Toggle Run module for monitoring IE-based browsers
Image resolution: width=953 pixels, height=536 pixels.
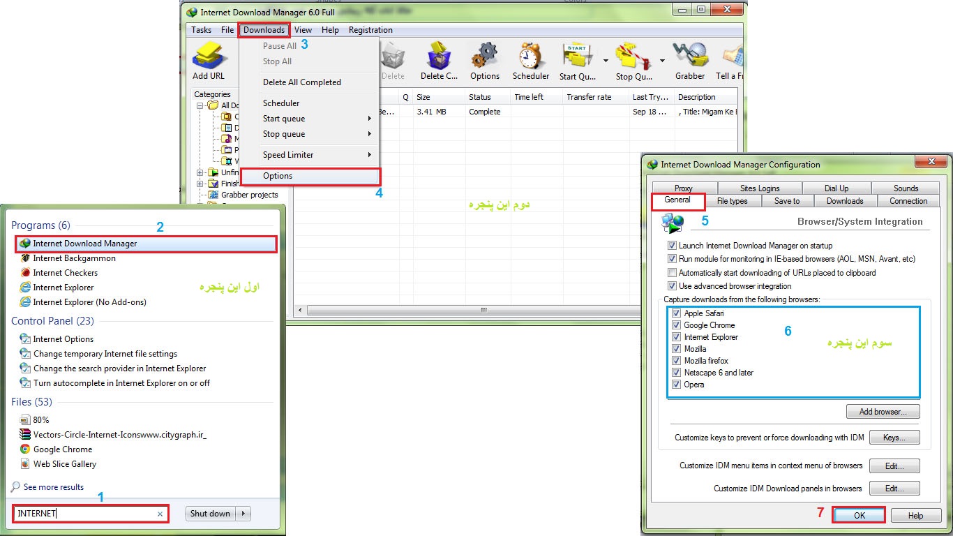coord(673,259)
